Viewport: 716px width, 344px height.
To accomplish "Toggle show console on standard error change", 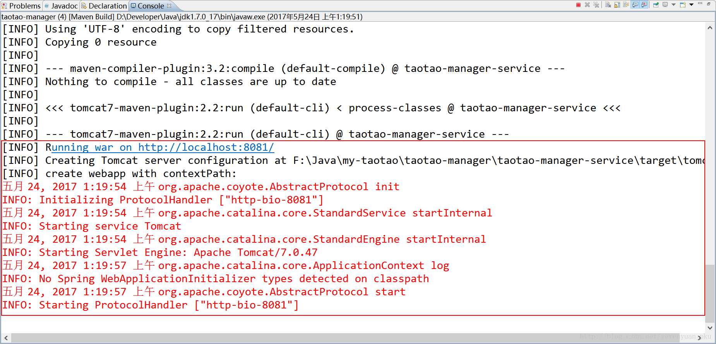I will pos(644,5).
